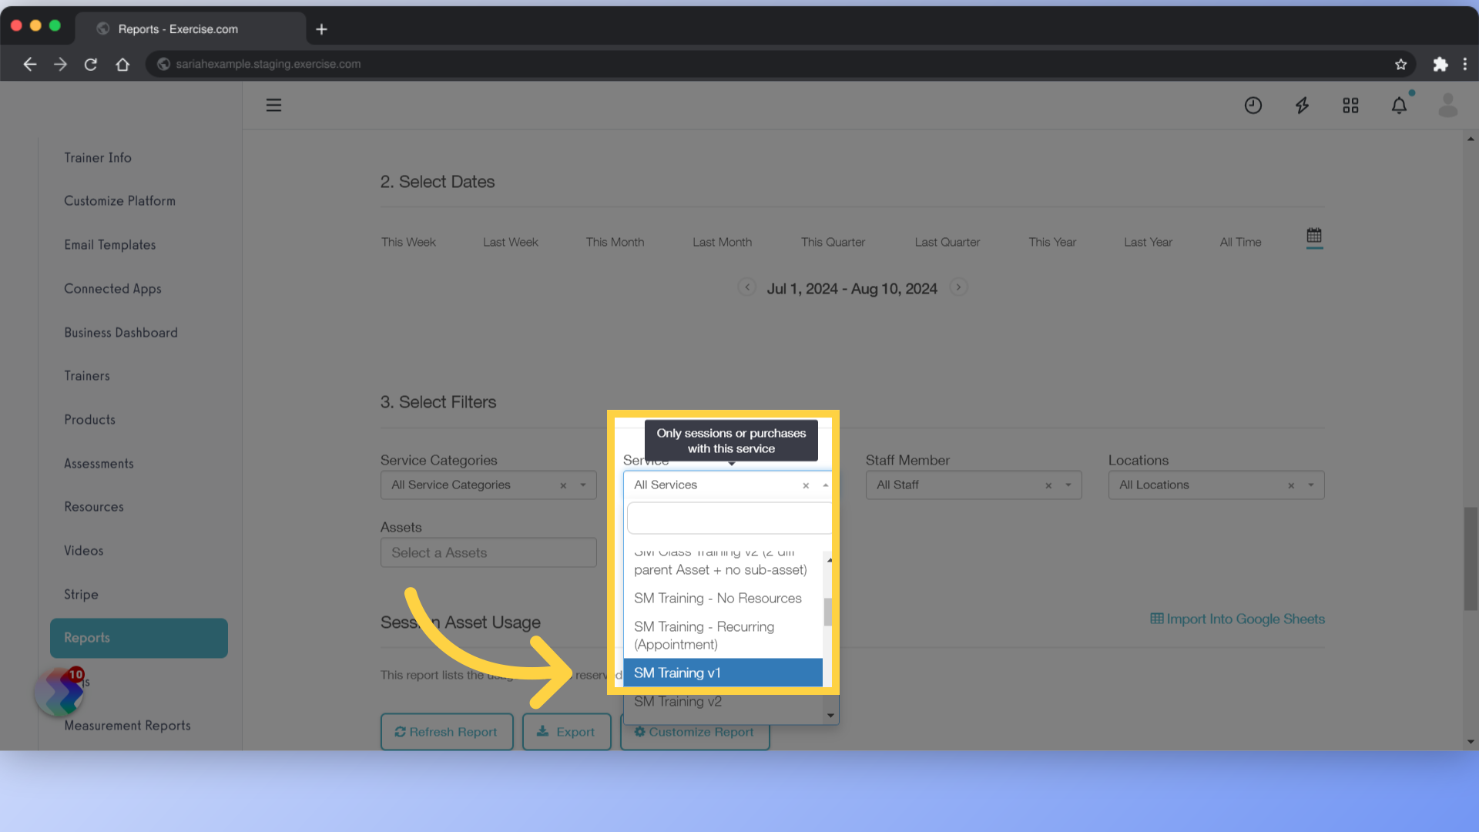Open browser extensions puzzle icon
This screenshot has width=1479, height=832.
coord(1440,64)
